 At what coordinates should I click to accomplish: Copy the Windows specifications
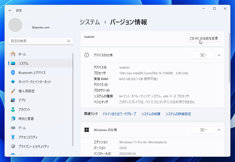(x=203, y=130)
